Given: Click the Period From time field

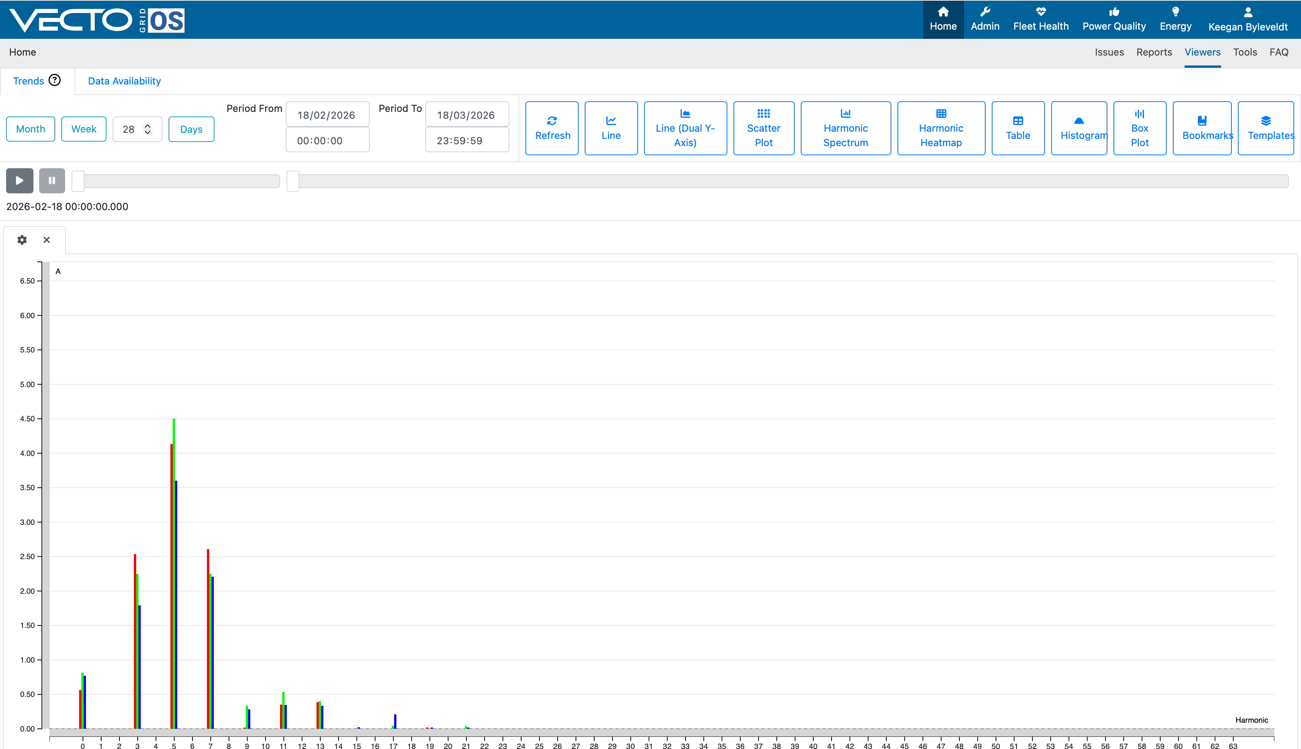Looking at the screenshot, I should pos(328,140).
